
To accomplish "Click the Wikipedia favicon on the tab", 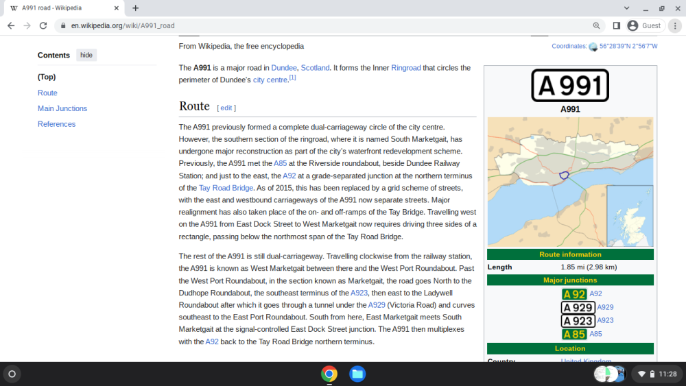I will (x=14, y=8).
